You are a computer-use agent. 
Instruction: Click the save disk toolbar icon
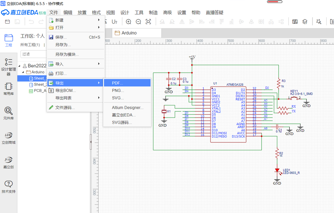click(17, 22)
